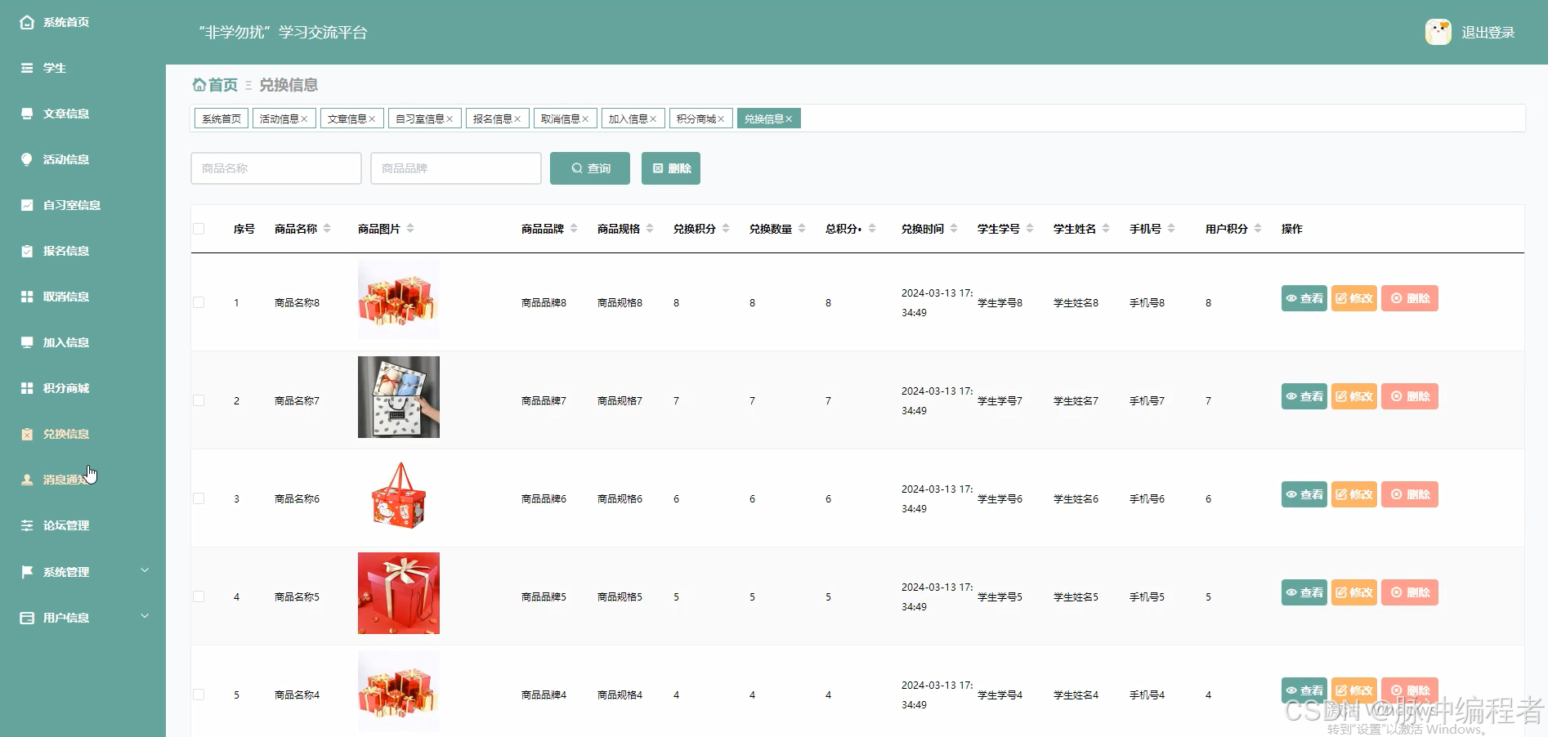Check the row checkbox for 商品名称8

(199, 302)
